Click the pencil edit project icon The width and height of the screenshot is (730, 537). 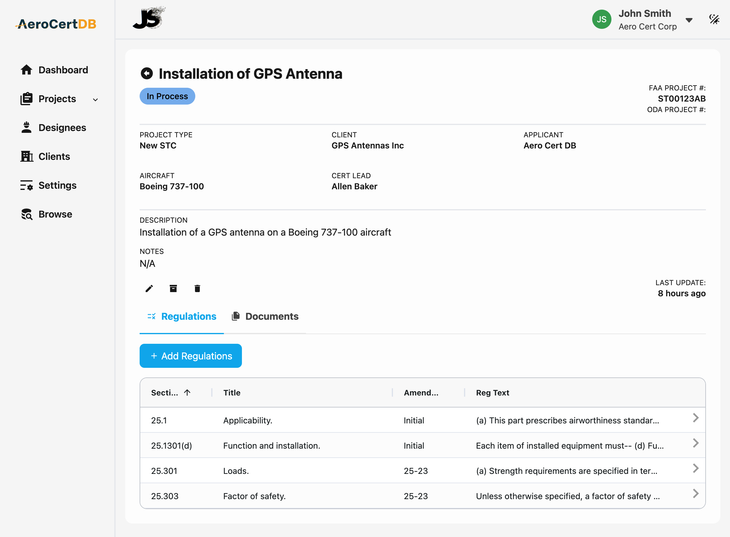pyautogui.click(x=149, y=289)
